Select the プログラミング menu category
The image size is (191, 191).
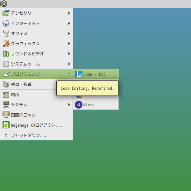[x=37, y=74]
